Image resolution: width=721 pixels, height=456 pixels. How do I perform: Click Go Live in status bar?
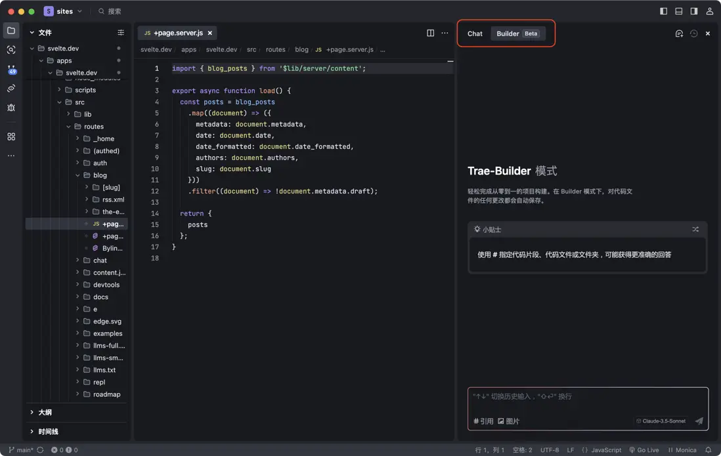[x=644, y=450]
